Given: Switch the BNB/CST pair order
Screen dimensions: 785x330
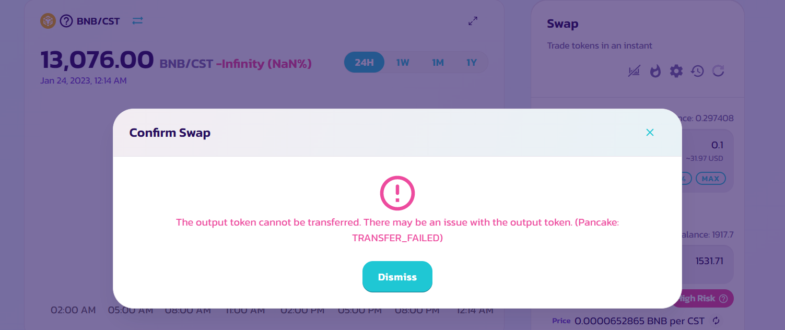Looking at the screenshot, I should 137,21.
